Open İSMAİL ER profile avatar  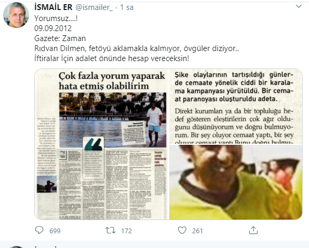pyautogui.click(x=16, y=15)
